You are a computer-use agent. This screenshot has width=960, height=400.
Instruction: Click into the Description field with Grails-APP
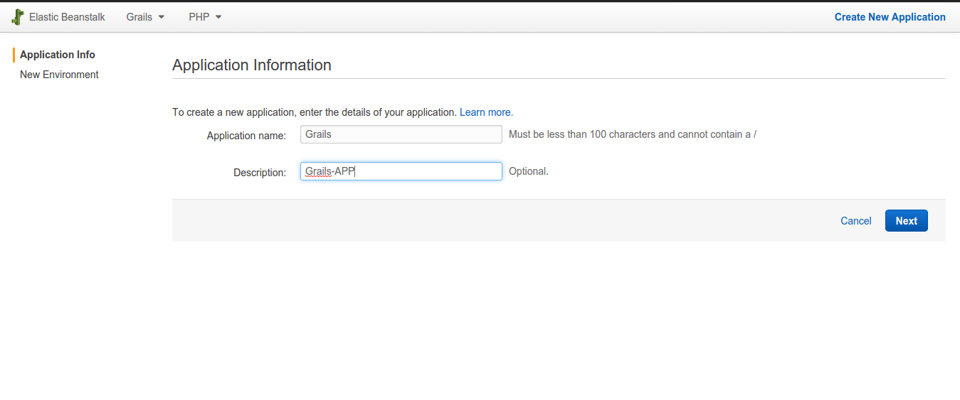[401, 171]
